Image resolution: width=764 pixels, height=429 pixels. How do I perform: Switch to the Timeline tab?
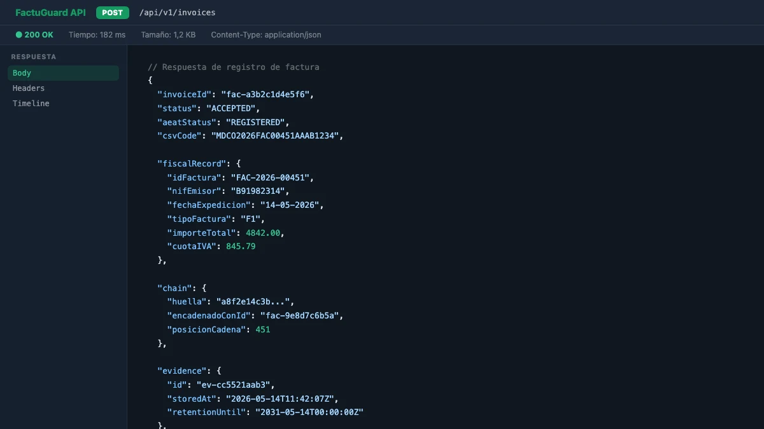point(63,104)
